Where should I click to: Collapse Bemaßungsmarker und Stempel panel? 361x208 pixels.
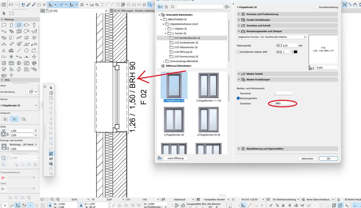tap(287, 31)
